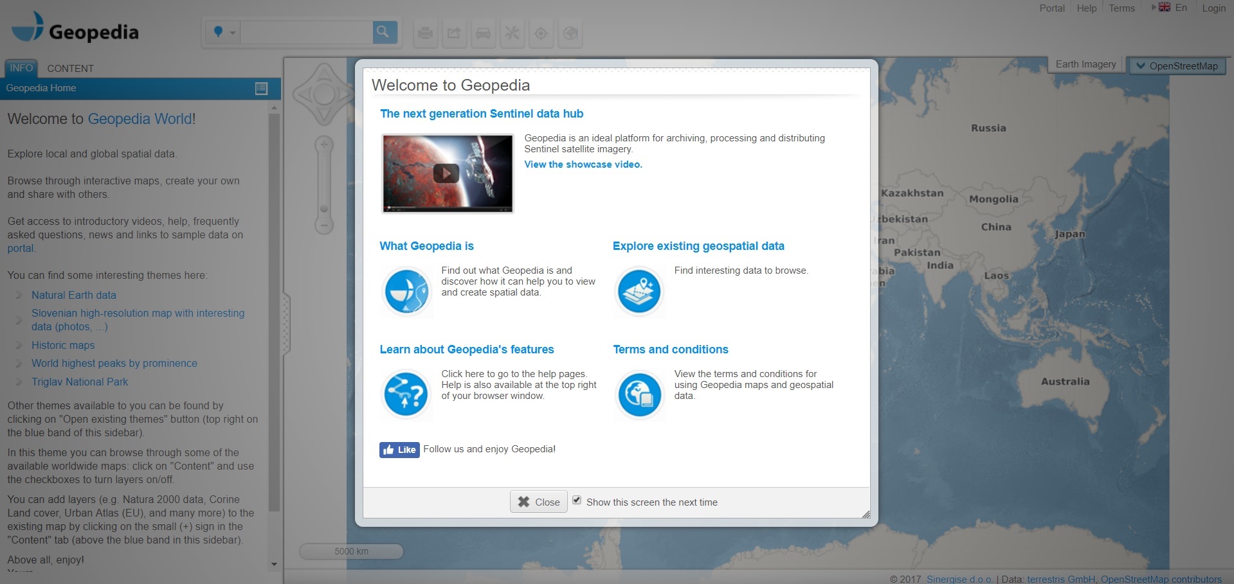Image resolution: width=1234 pixels, height=584 pixels.
Task: Click Explore existing geospatial data heading
Action: [x=698, y=246]
